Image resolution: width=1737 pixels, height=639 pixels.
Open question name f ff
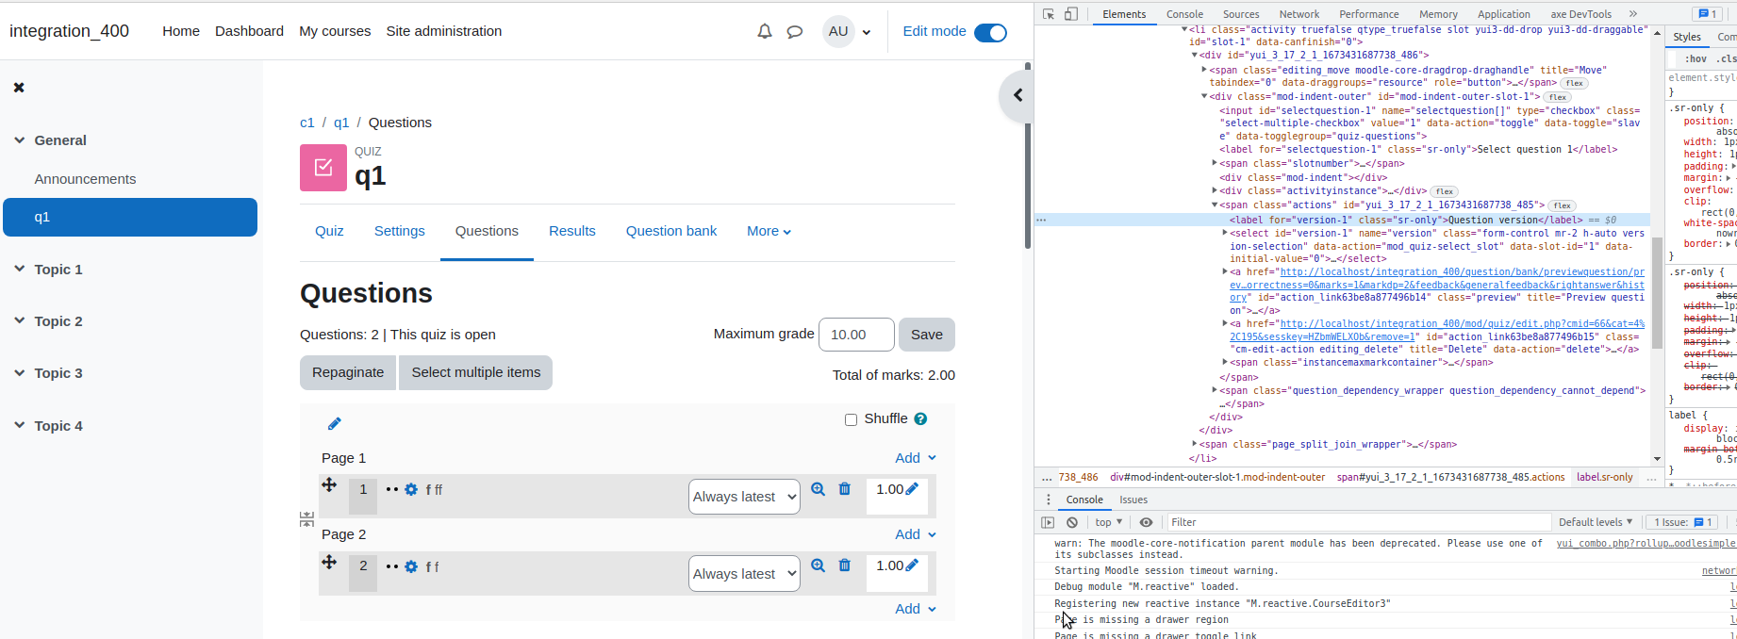(x=434, y=490)
